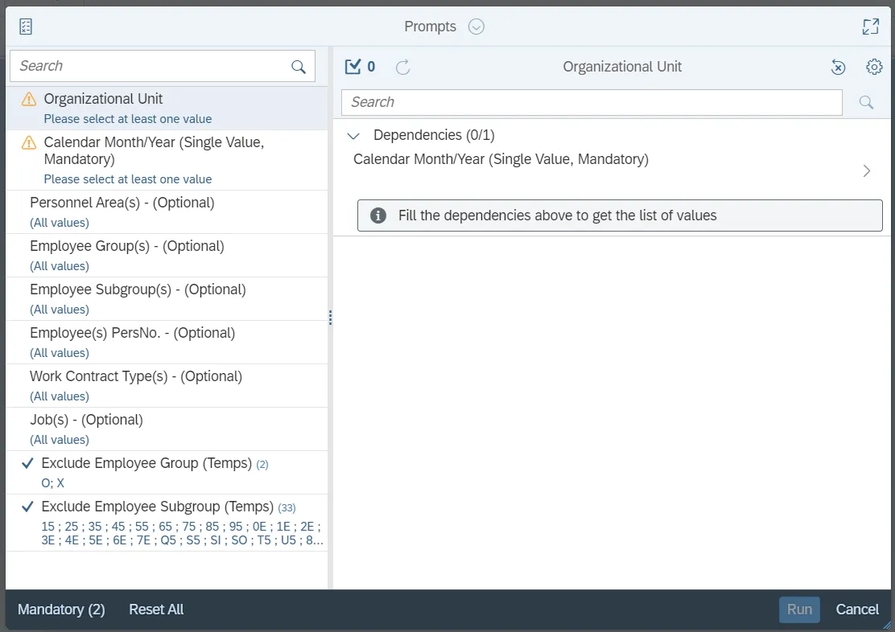Image resolution: width=895 pixels, height=632 pixels.
Task: Select Calendar Month/Year mandatory prompt in list
Action: click(153, 150)
